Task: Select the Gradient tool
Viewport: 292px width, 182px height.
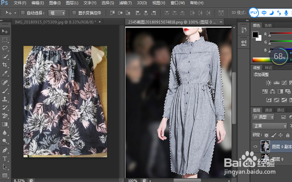Action: point(5,124)
